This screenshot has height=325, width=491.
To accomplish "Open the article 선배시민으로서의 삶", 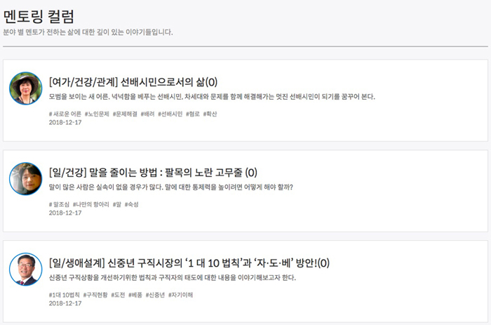I will [133, 81].
